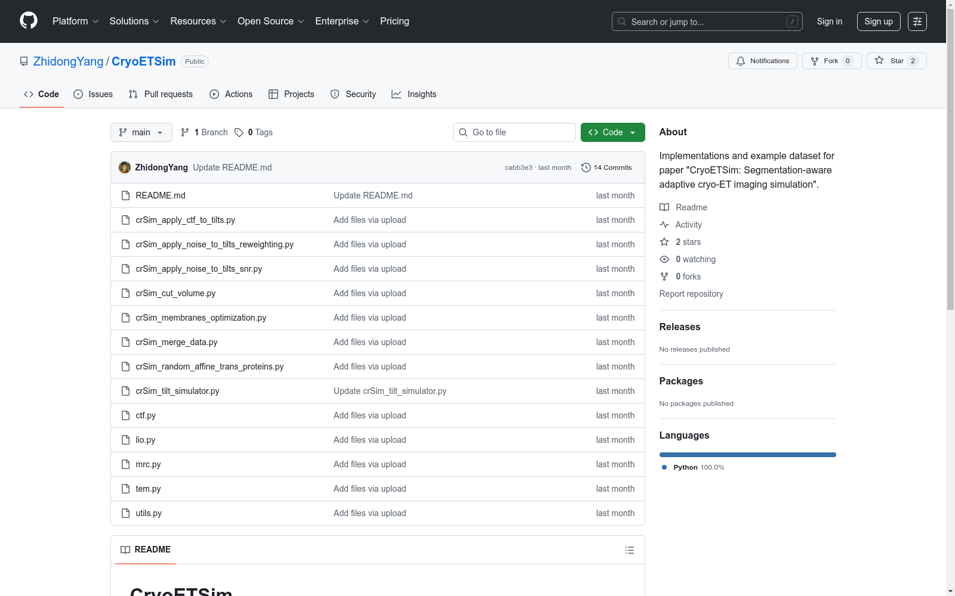Screen dimensions: 955x596
Task: Select the Projects tab
Action: click(291, 94)
